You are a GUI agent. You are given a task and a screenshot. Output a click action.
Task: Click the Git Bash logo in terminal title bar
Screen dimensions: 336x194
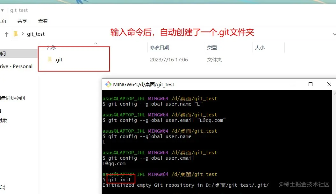(108, 84)
